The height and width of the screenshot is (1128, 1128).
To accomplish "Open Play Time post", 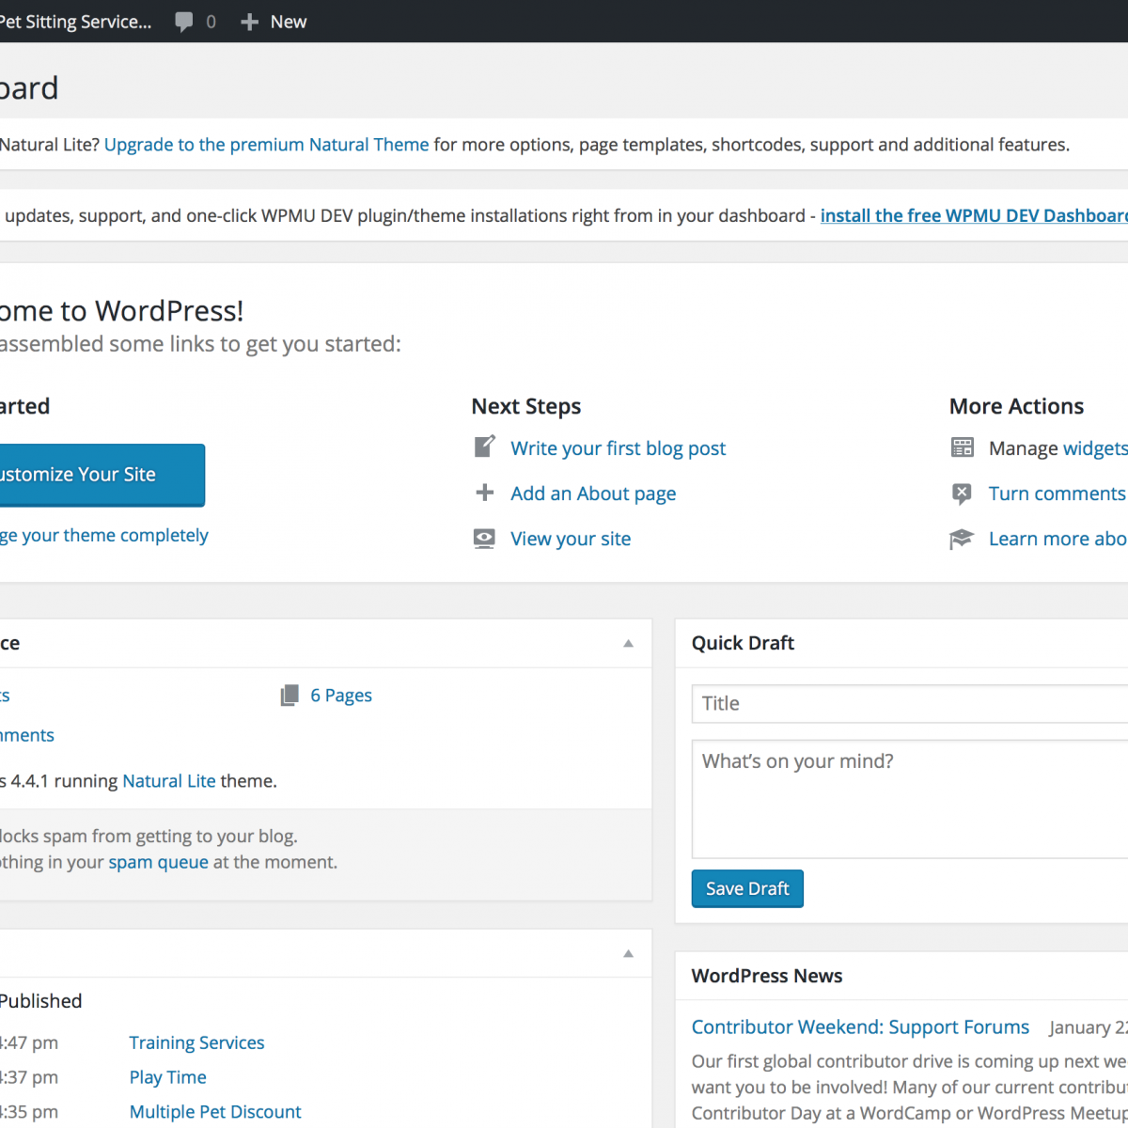I will (x=167, y=1077).
